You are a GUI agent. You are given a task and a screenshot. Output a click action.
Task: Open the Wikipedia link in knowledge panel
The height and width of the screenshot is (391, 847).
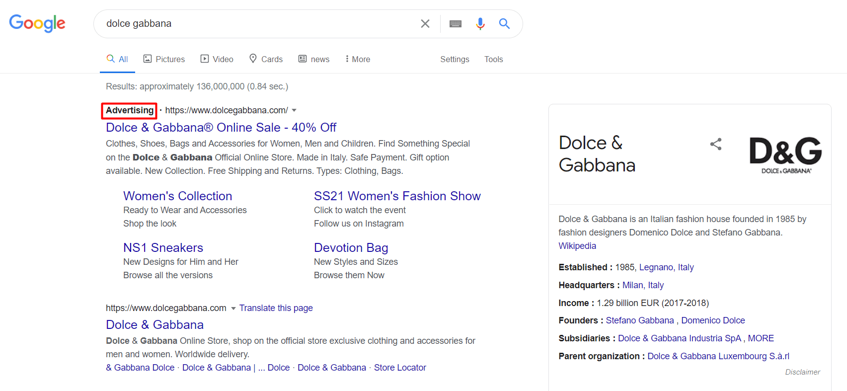tap(577, 246)
